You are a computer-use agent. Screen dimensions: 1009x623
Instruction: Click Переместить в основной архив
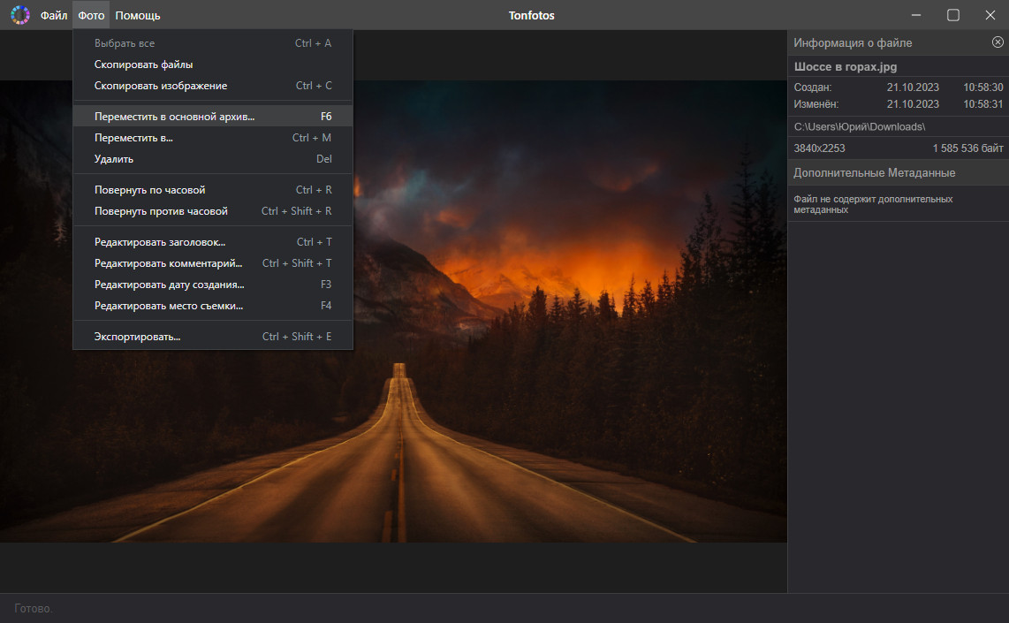pos(174,117)
